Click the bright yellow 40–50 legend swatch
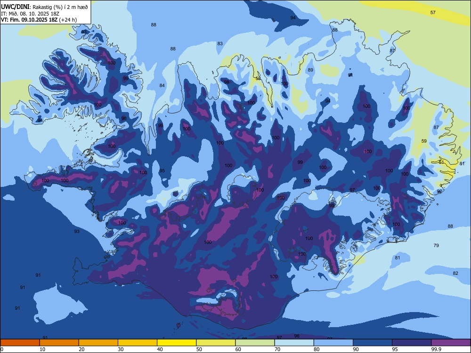 point(177,343)
